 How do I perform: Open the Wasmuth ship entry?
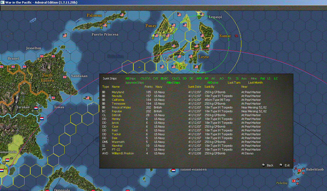tap(118, 142)
